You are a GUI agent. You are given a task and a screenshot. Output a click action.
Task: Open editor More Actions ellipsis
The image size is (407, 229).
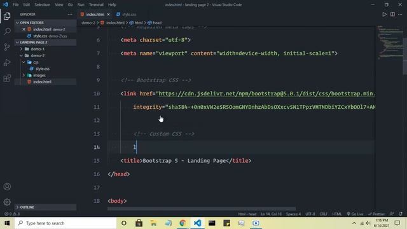click(400, 14)
